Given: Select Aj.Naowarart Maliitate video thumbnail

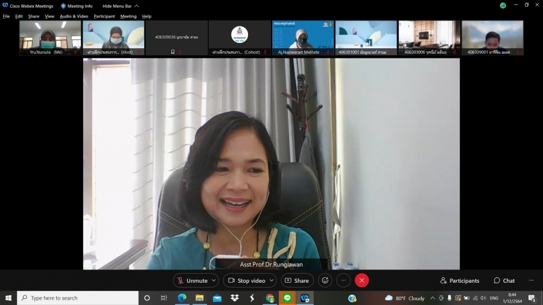Looking at the screenshot, I should pos(302,37).
